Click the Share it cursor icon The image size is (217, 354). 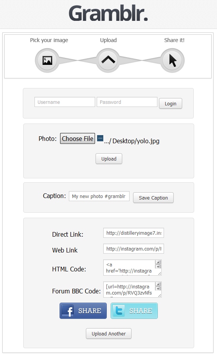[173, 61]
